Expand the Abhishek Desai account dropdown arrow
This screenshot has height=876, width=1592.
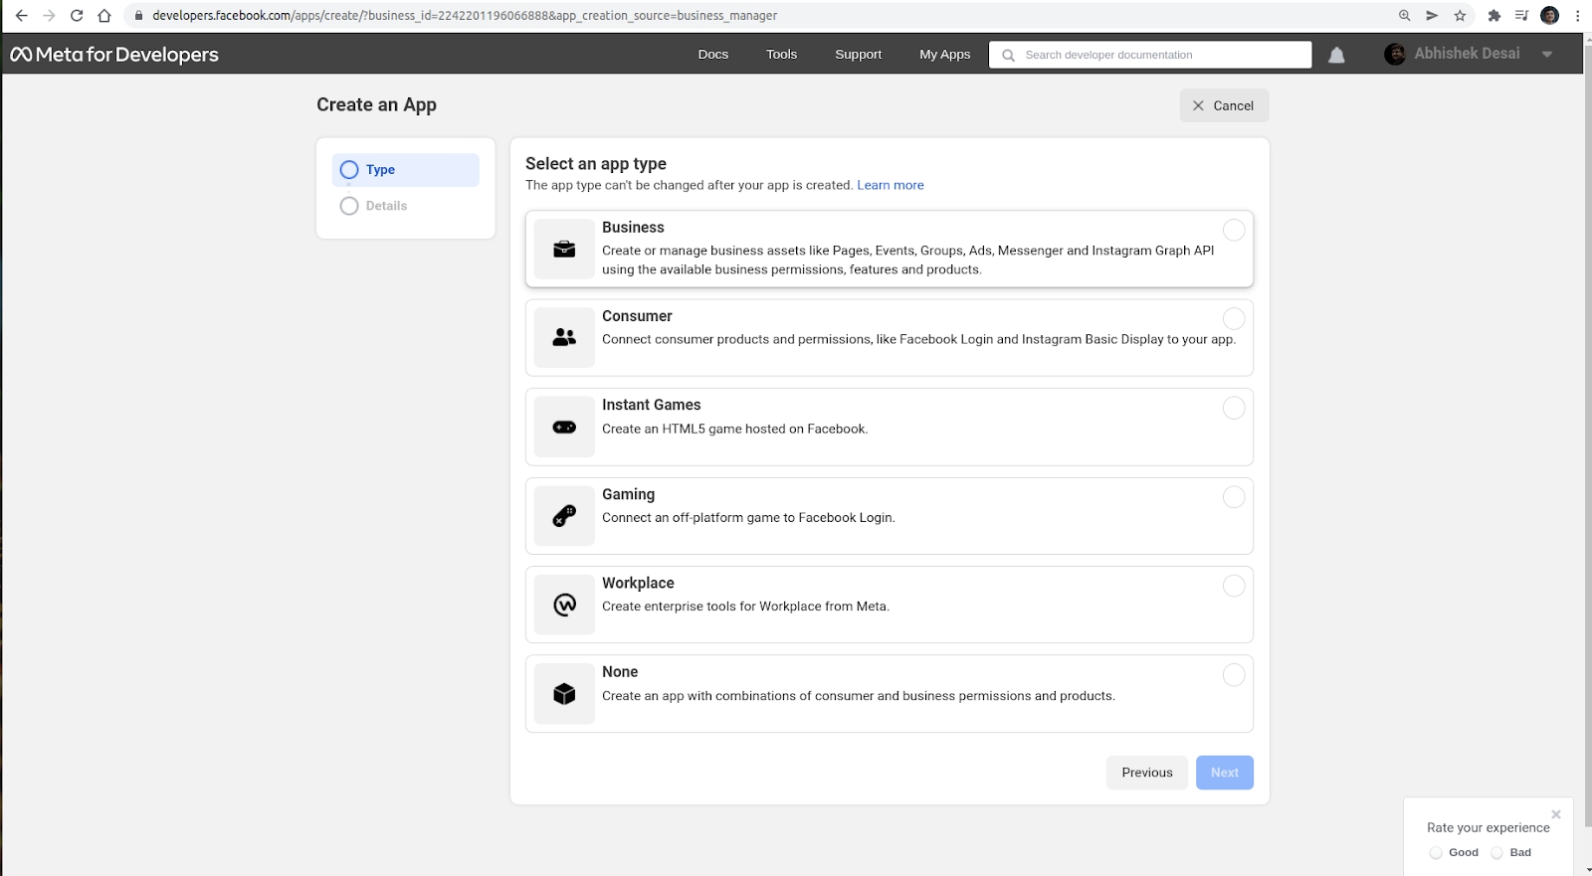[1547, 55]
